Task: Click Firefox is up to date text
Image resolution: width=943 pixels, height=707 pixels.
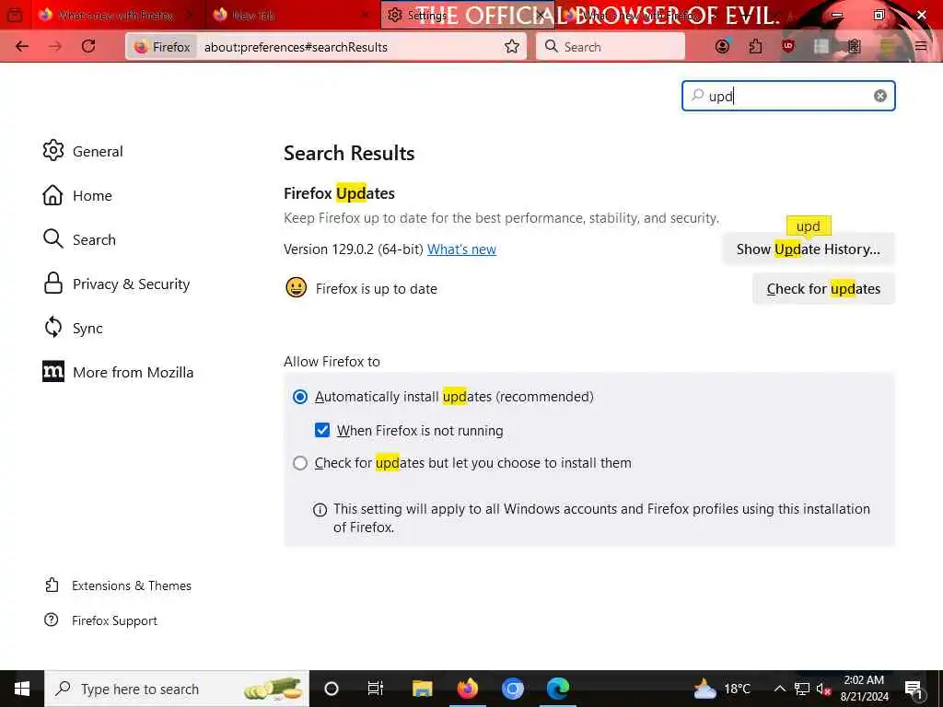Action: [376, 288]
